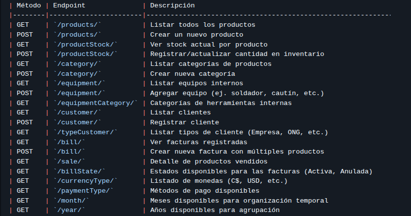Click the `/typeCustomer/` endpoint text
411x216 pixels.
[86, 132]
